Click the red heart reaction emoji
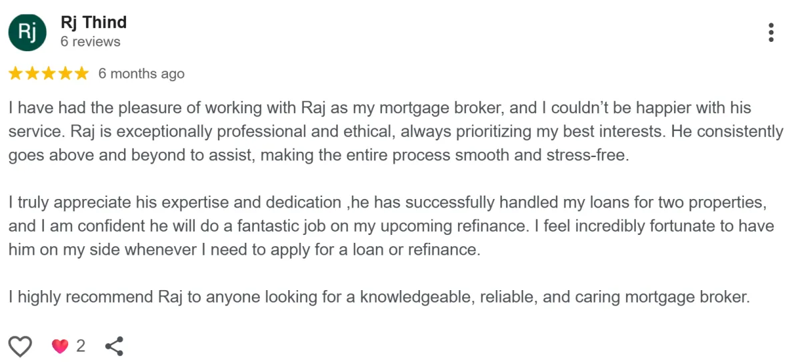The height and width of the screenshot is (362, 800). [x=60, y=346]
